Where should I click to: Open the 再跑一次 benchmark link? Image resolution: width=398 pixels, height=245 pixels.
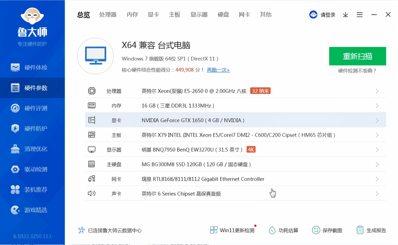coord(218,70)
